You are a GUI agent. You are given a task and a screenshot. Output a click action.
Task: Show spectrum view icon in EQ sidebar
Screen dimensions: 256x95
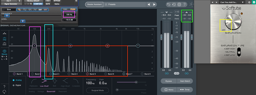(x=5, y=33)
